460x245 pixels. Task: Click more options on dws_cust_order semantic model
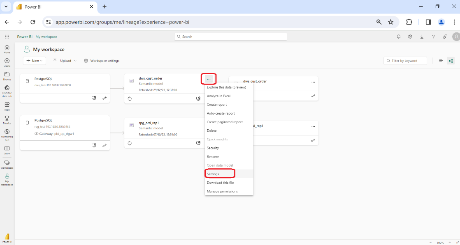click(209, 79)
